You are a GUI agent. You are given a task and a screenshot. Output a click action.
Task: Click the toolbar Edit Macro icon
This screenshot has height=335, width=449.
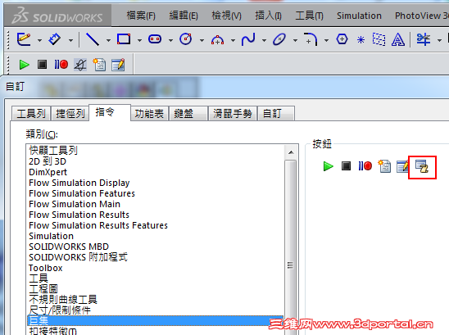coord(118,65)
